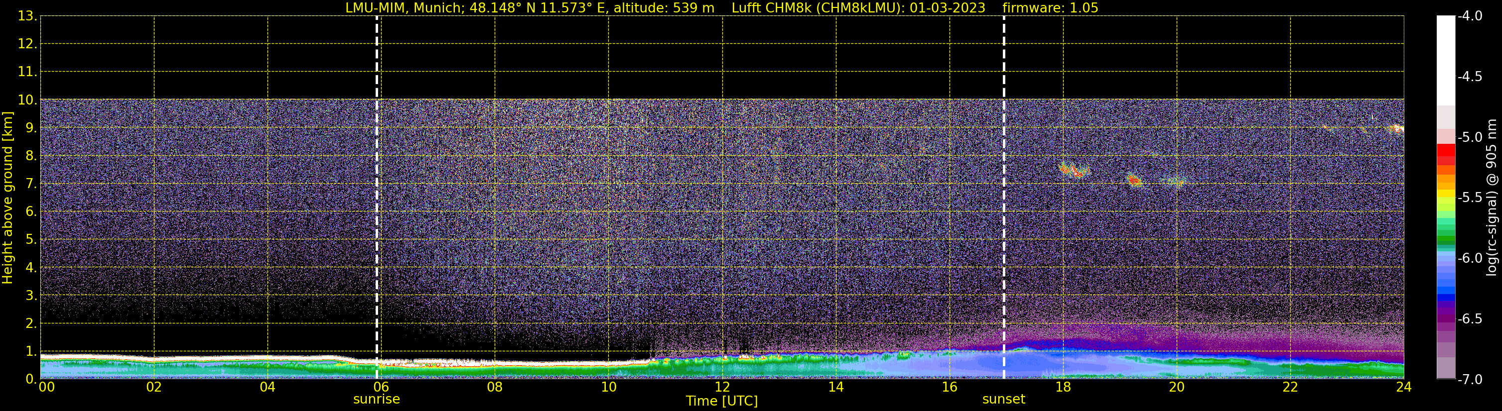Click the sunrise label below the time axis

377,400
